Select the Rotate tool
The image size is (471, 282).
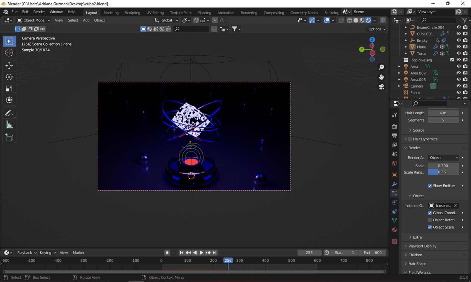point(9,77)
